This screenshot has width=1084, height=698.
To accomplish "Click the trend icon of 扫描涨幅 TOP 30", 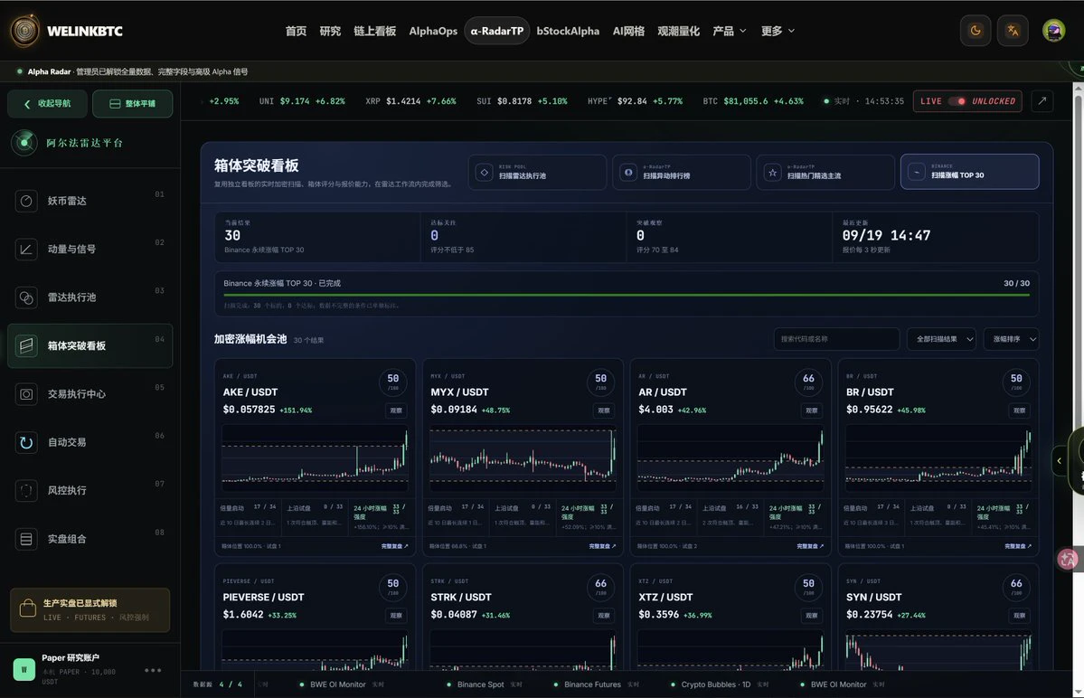I will coord(917,172).
